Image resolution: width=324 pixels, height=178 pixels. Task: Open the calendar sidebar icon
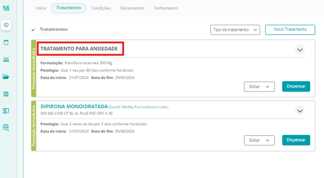coord(6,42)
